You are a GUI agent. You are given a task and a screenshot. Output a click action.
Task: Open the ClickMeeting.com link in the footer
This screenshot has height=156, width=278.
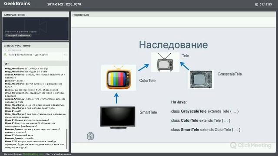click(x=33, y=154)
